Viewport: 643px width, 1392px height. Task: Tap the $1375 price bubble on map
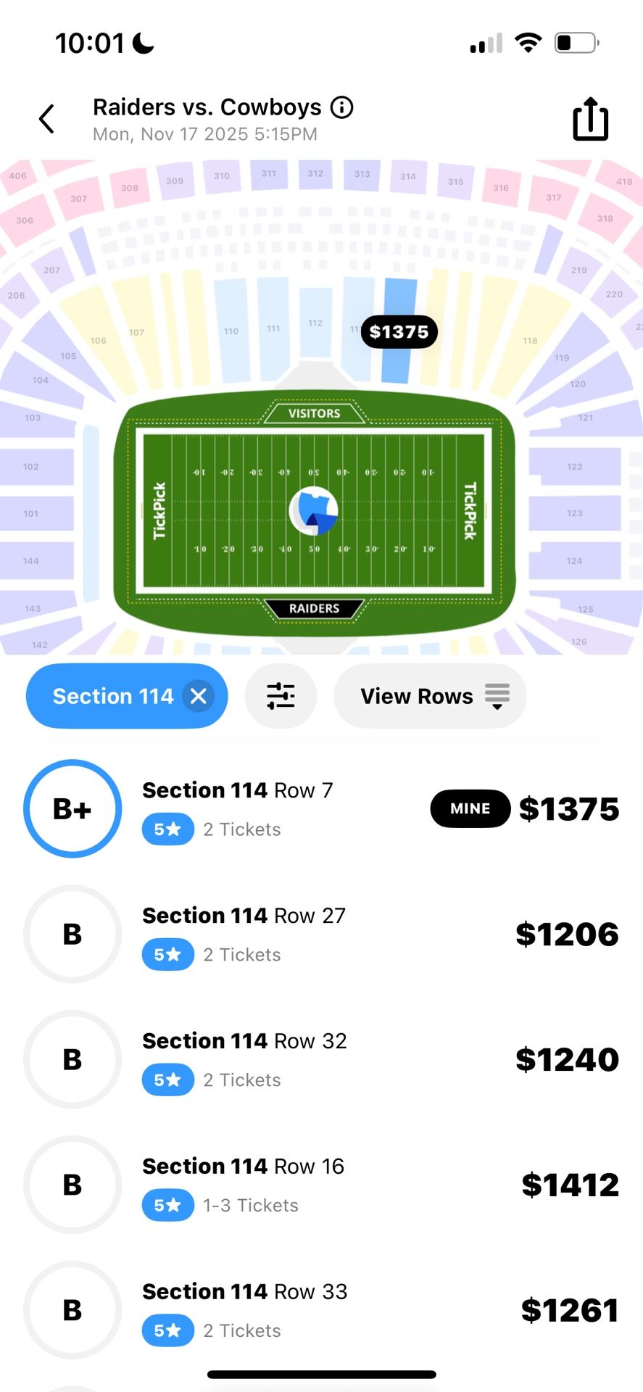pos(399,332)
